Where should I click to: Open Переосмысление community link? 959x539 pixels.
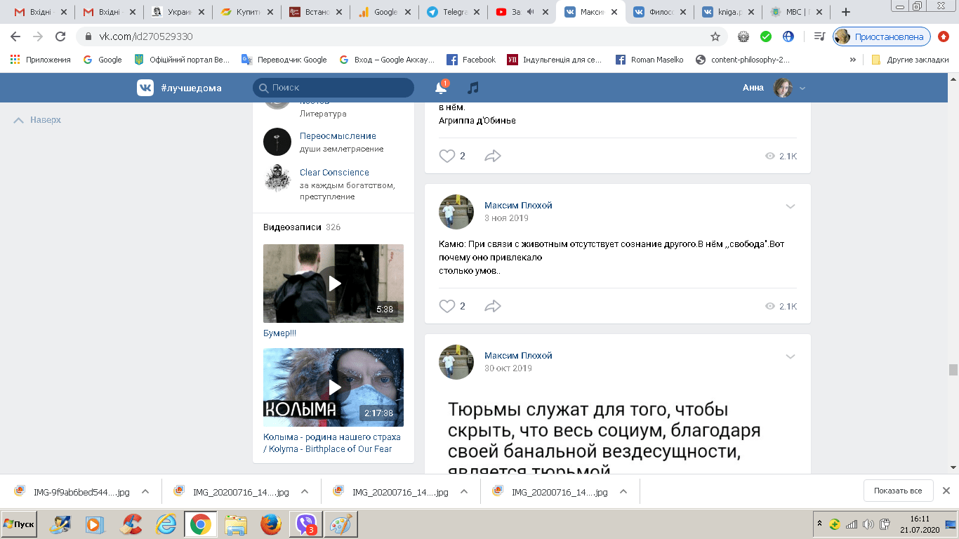coord(338,136)
